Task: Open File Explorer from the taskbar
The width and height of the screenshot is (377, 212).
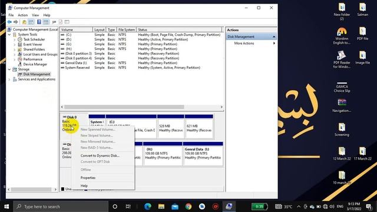Action: click(161, 207)
